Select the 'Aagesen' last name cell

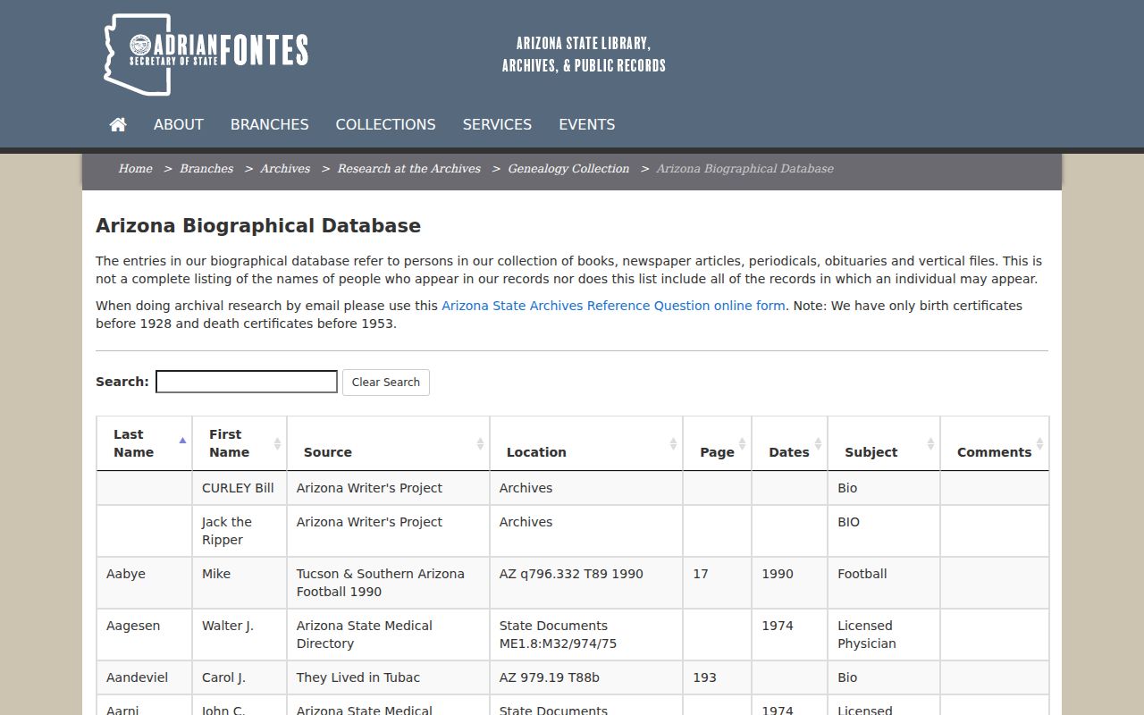point(145,635)
